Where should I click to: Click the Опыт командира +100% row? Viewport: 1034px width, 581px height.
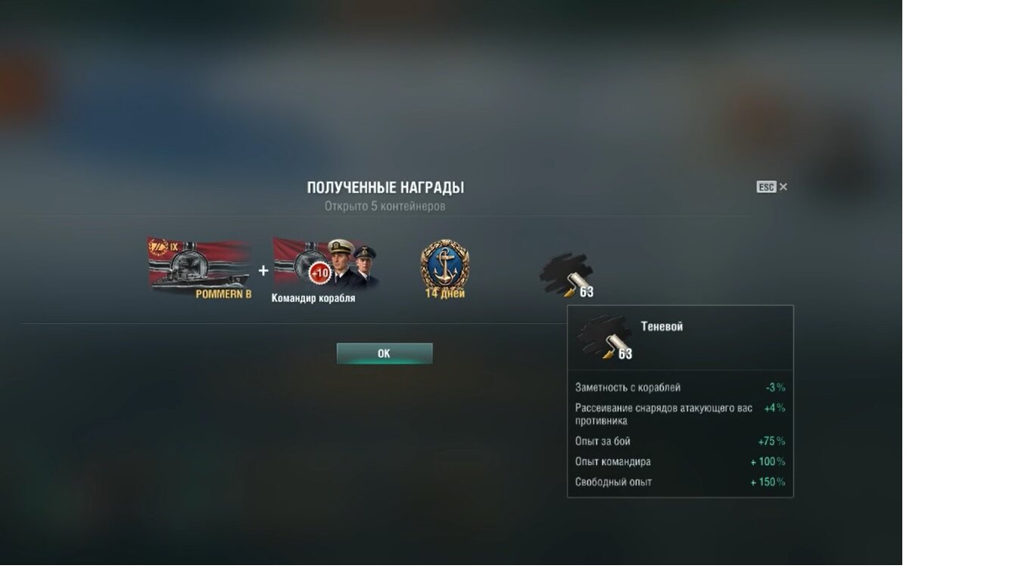pos(680,461)
